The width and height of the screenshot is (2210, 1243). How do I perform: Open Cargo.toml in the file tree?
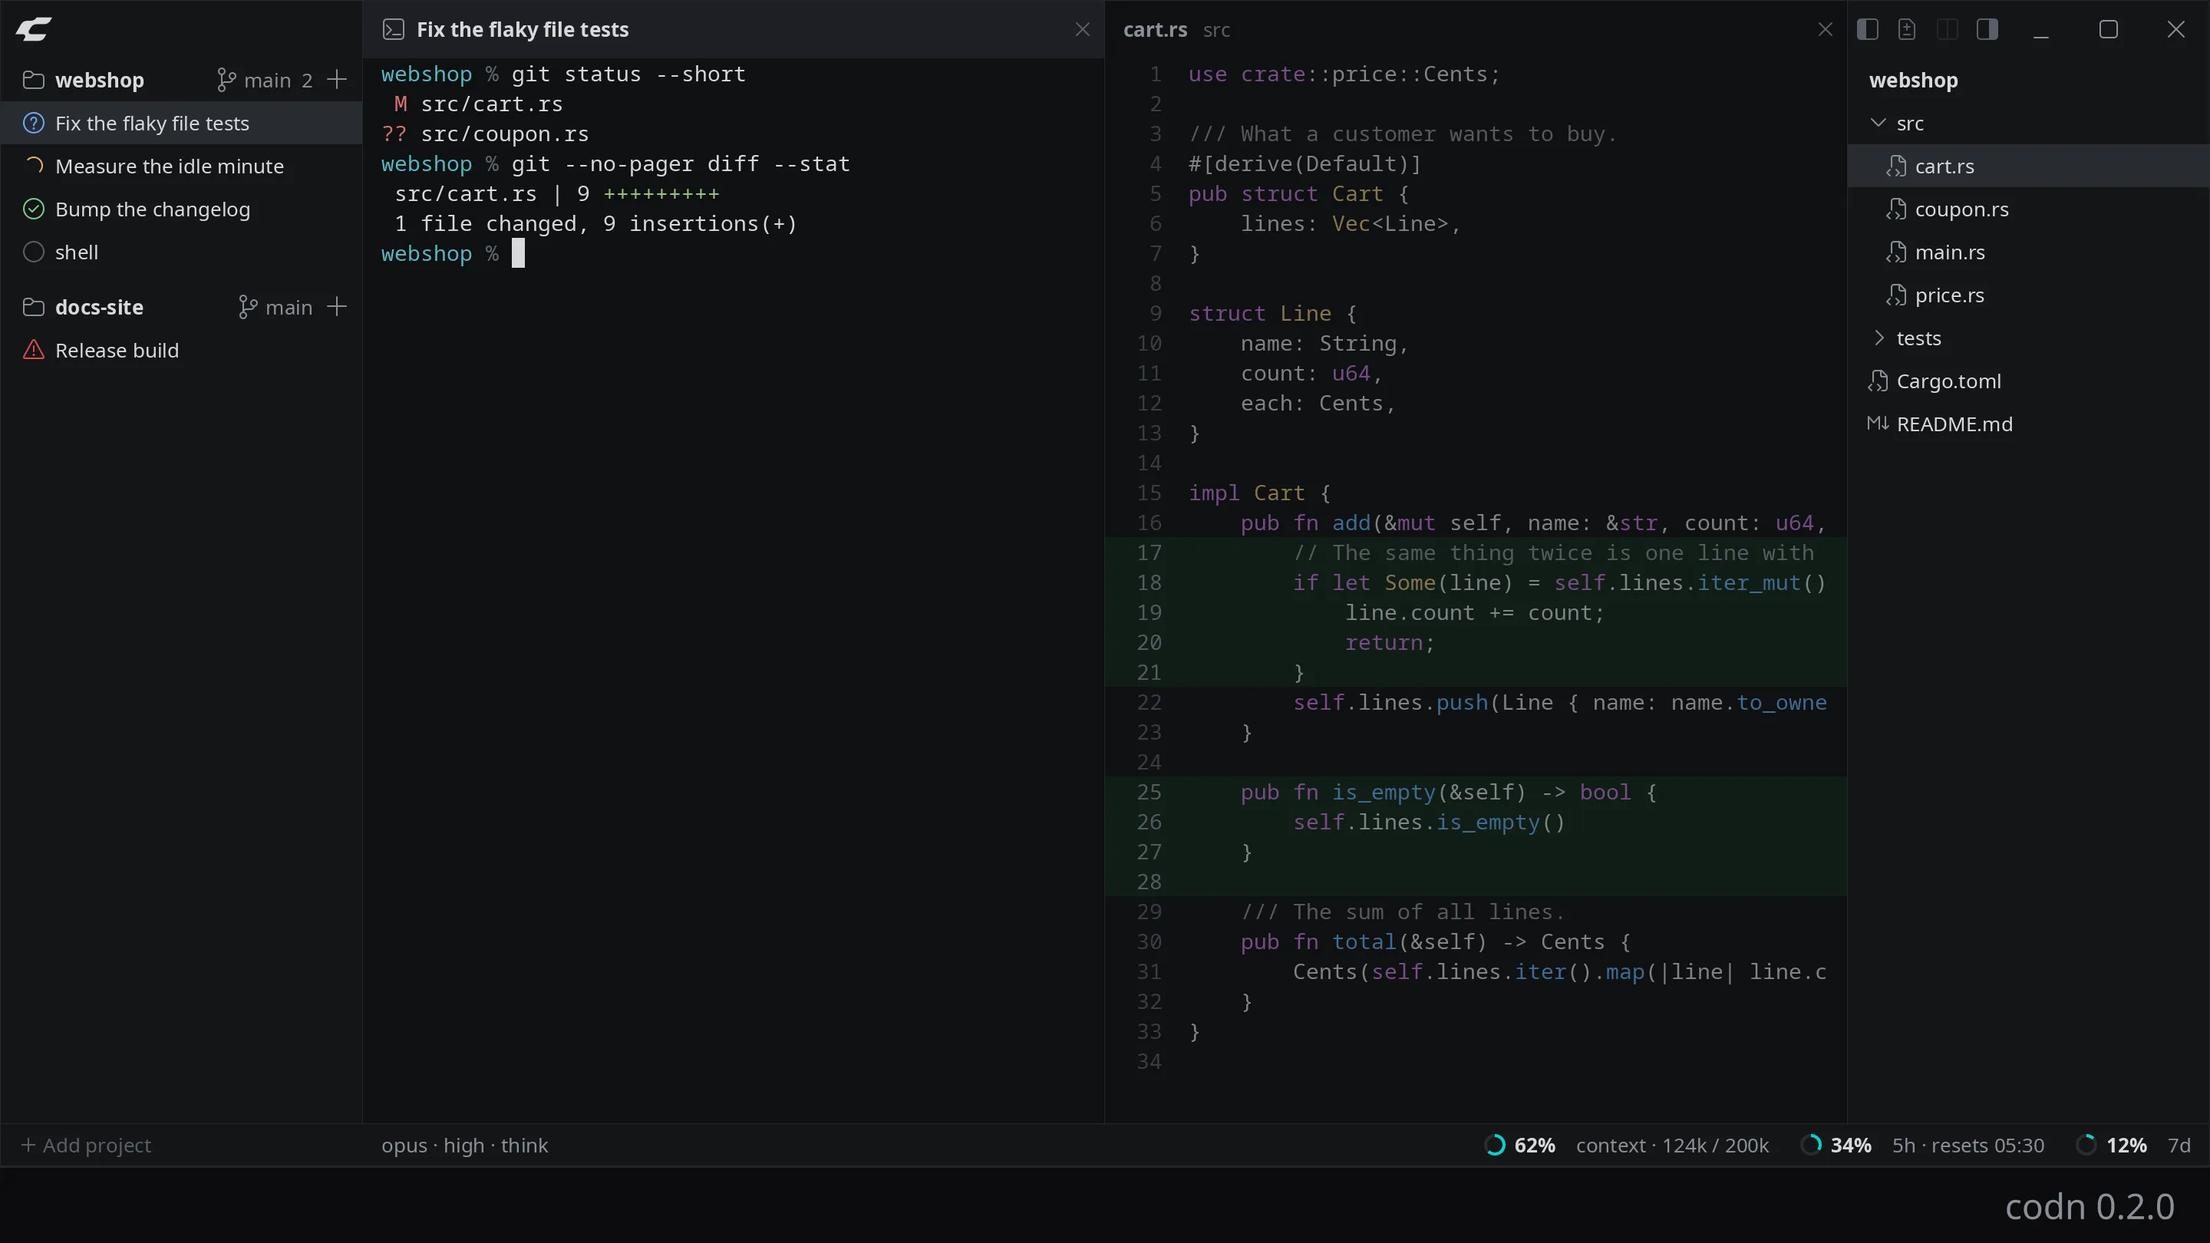[2028, 380]
